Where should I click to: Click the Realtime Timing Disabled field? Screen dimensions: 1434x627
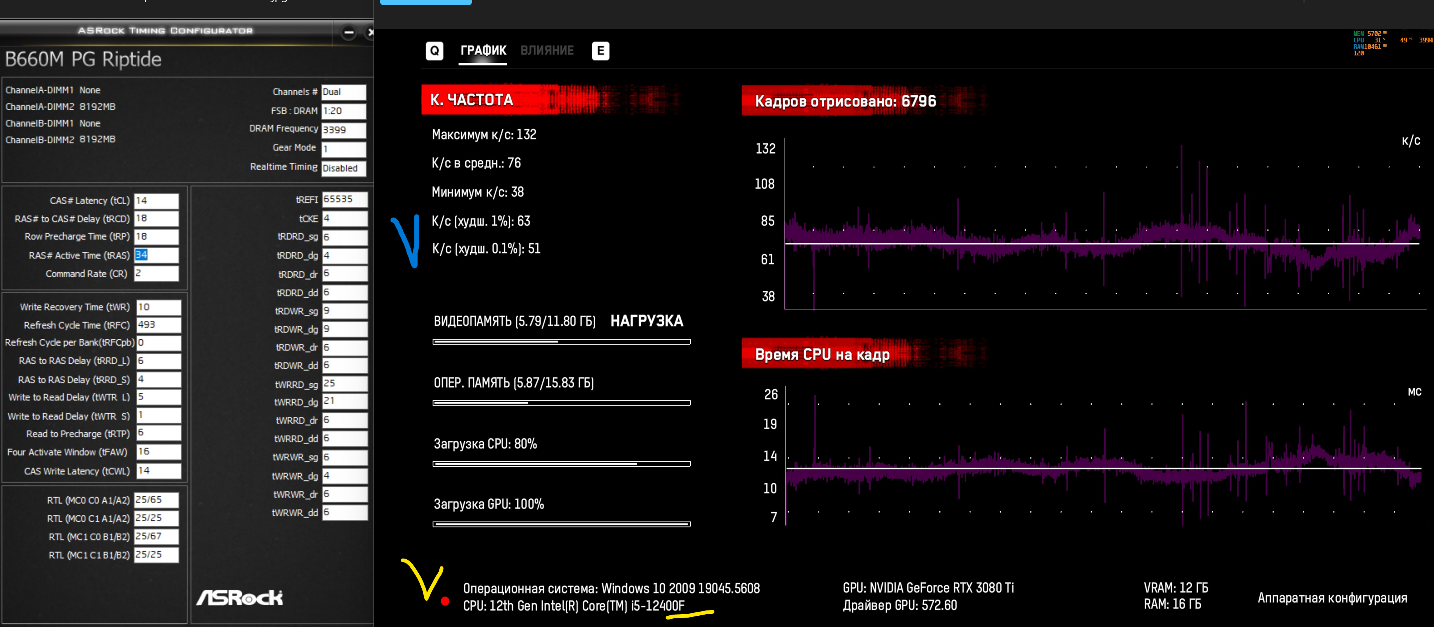click(x=343, y=168)
